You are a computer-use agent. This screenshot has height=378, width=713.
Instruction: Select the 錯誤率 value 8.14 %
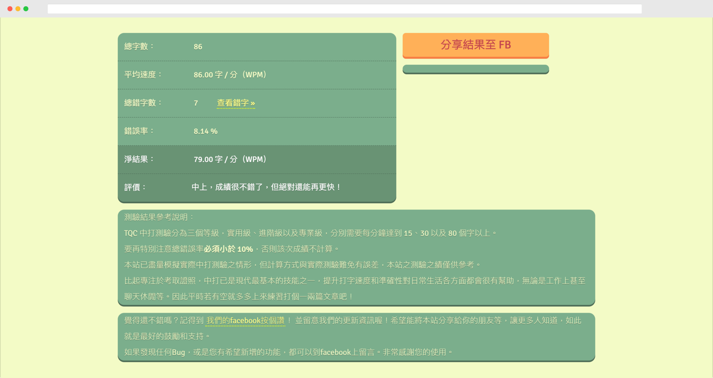pyautogui.click(x=205, y=131)
